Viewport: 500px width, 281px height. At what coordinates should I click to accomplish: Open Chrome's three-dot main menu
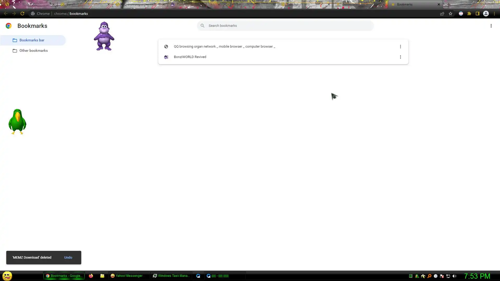(x=494, y=14)
